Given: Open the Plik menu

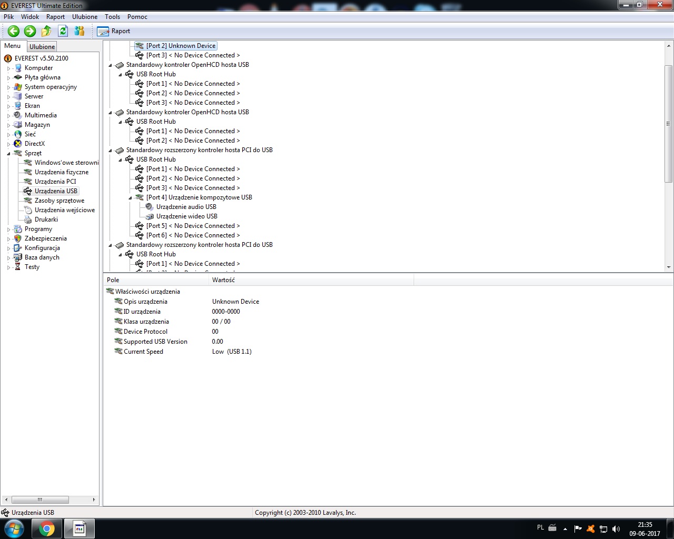Looking at the screenshot, I should click(x=9, y=17).
